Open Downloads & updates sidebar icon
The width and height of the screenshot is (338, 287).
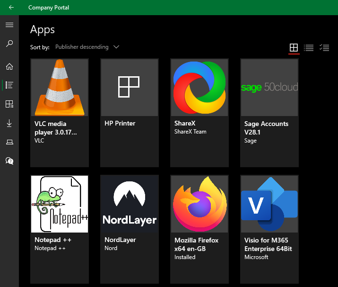point(9,123)
